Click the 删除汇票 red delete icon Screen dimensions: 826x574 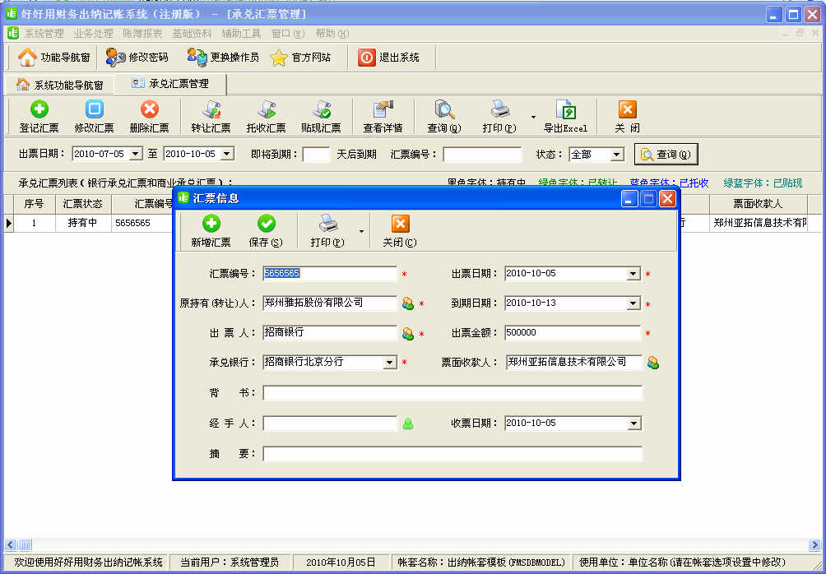pyautogui.click(x=149, y=109)
